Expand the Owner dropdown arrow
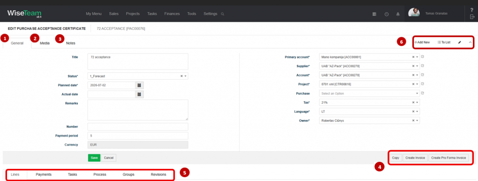The height and width of the screenshot is (181, 478). [417, 121]
